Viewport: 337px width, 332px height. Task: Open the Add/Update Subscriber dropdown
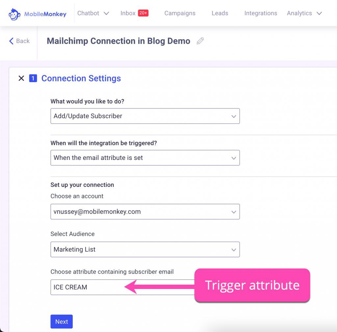145,116
